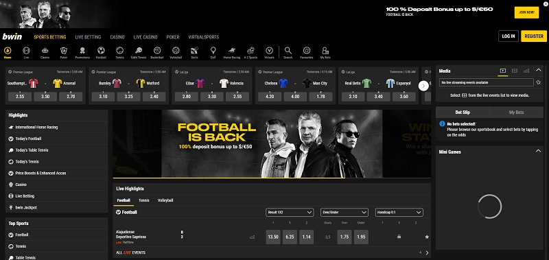
Task: Open the My Bets icon
Action: 325,53
